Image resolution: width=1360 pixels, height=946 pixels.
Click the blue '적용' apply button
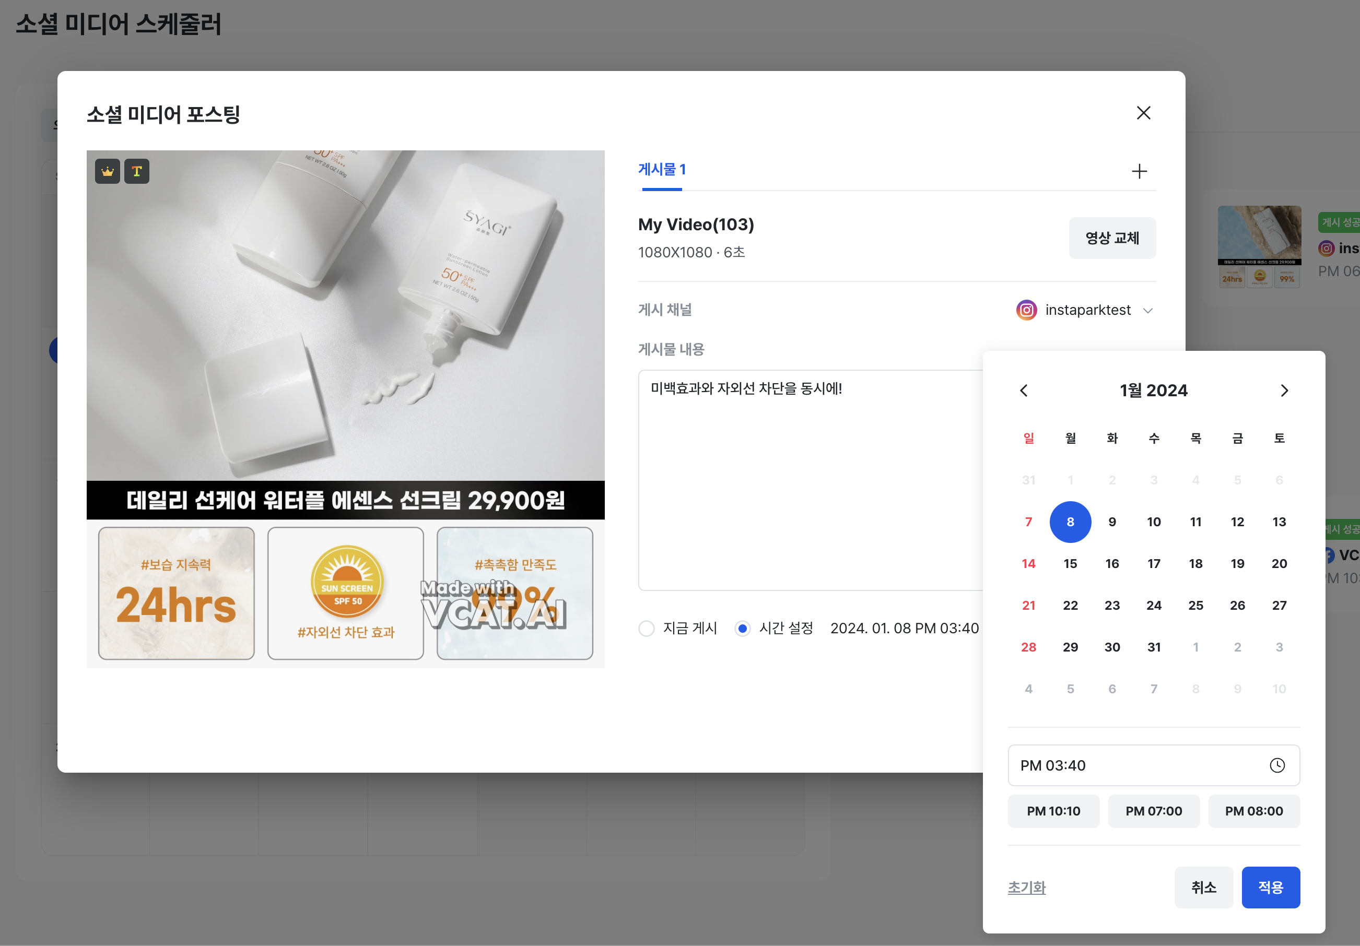point(1270,888)
